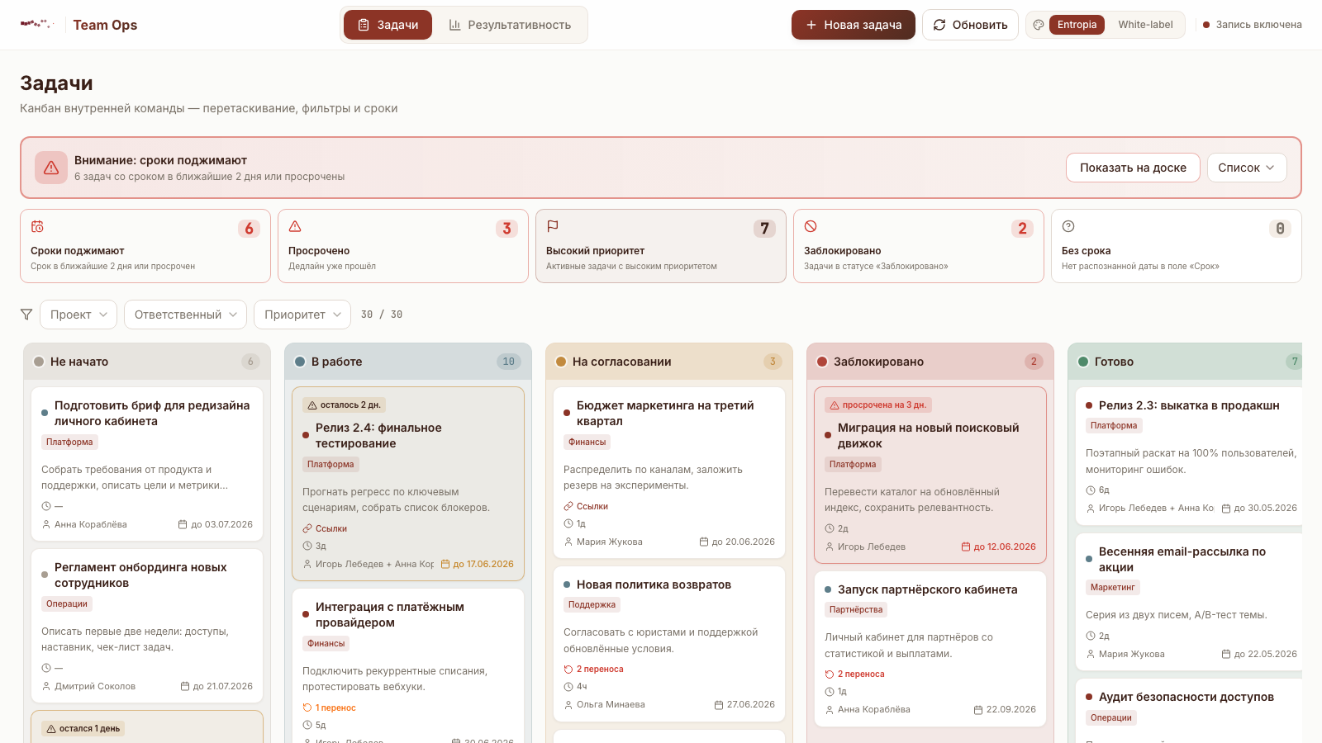Click the 1 перенос reschedule indicator
This screenshot has height=743, width=1322.
pos(329,708)
